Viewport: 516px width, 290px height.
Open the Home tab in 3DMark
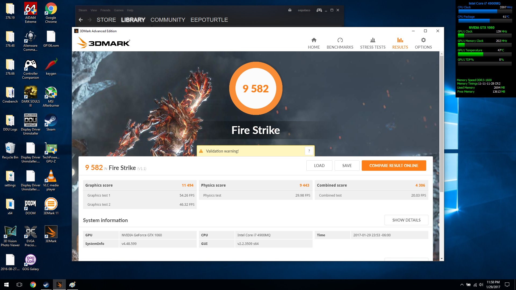(x=314, y=43)
